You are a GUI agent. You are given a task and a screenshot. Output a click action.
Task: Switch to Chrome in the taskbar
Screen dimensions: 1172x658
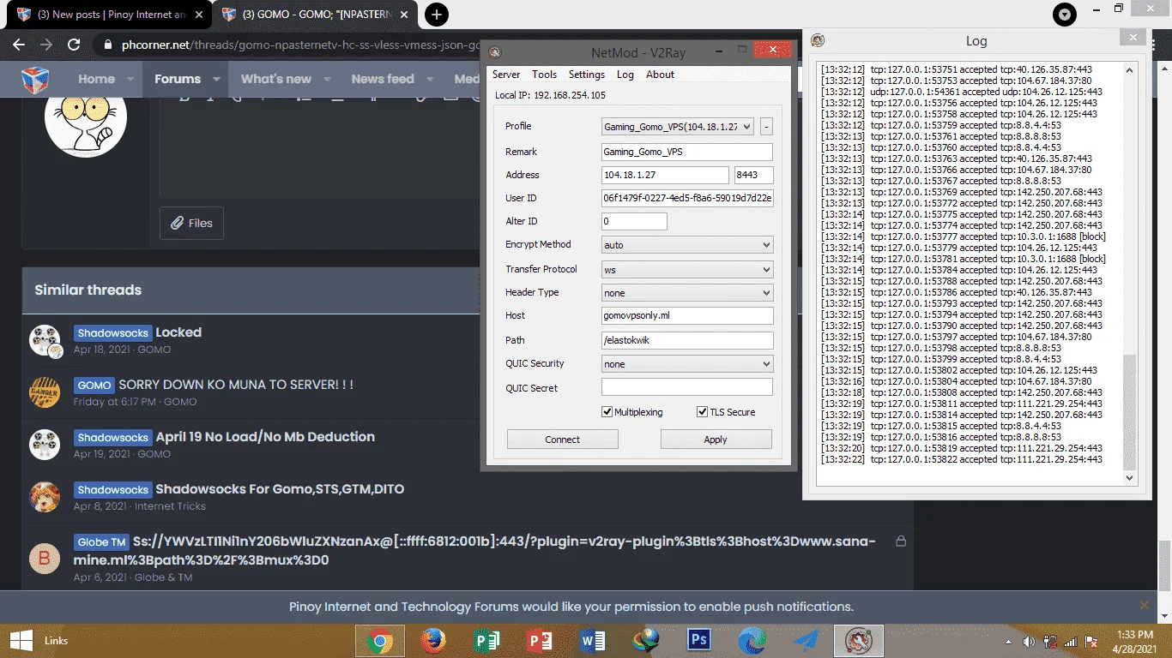tap(380, 640)
